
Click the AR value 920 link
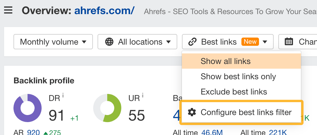click(x=33, y=133)
